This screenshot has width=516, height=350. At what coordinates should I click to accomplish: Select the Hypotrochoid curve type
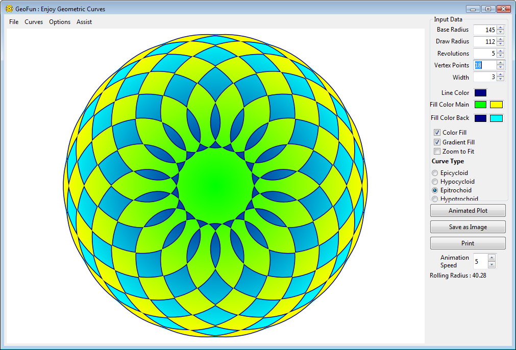435,198
